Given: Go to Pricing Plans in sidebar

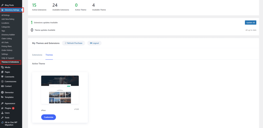Looking at the screenshot, I should click(6, 46).
